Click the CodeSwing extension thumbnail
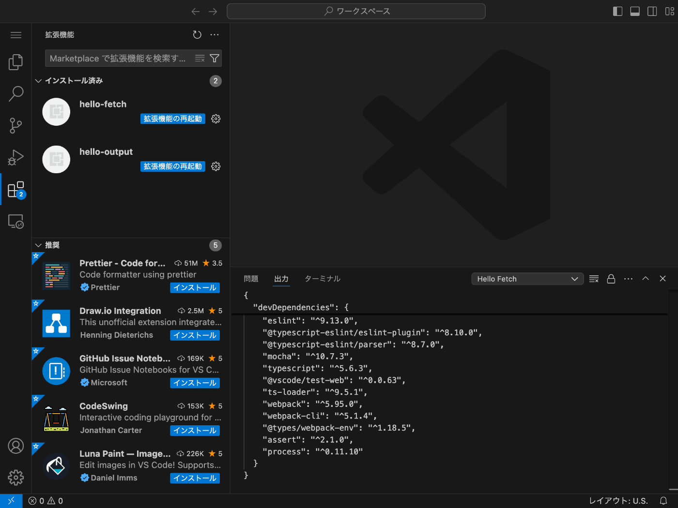 click(x=57, y=418)
